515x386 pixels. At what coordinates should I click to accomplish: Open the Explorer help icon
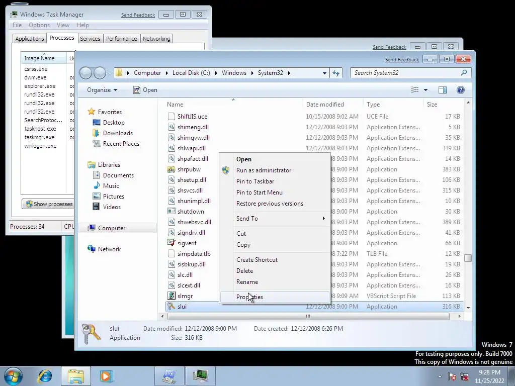pos(461,90)
